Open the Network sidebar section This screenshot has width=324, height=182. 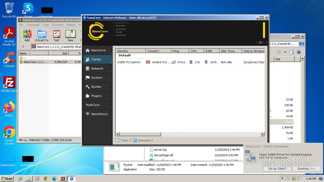click(97, 69)
